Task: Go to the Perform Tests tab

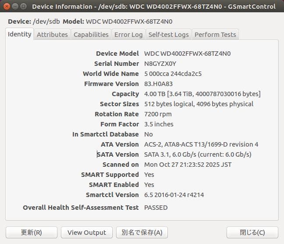Action: [x=215, y=35]
